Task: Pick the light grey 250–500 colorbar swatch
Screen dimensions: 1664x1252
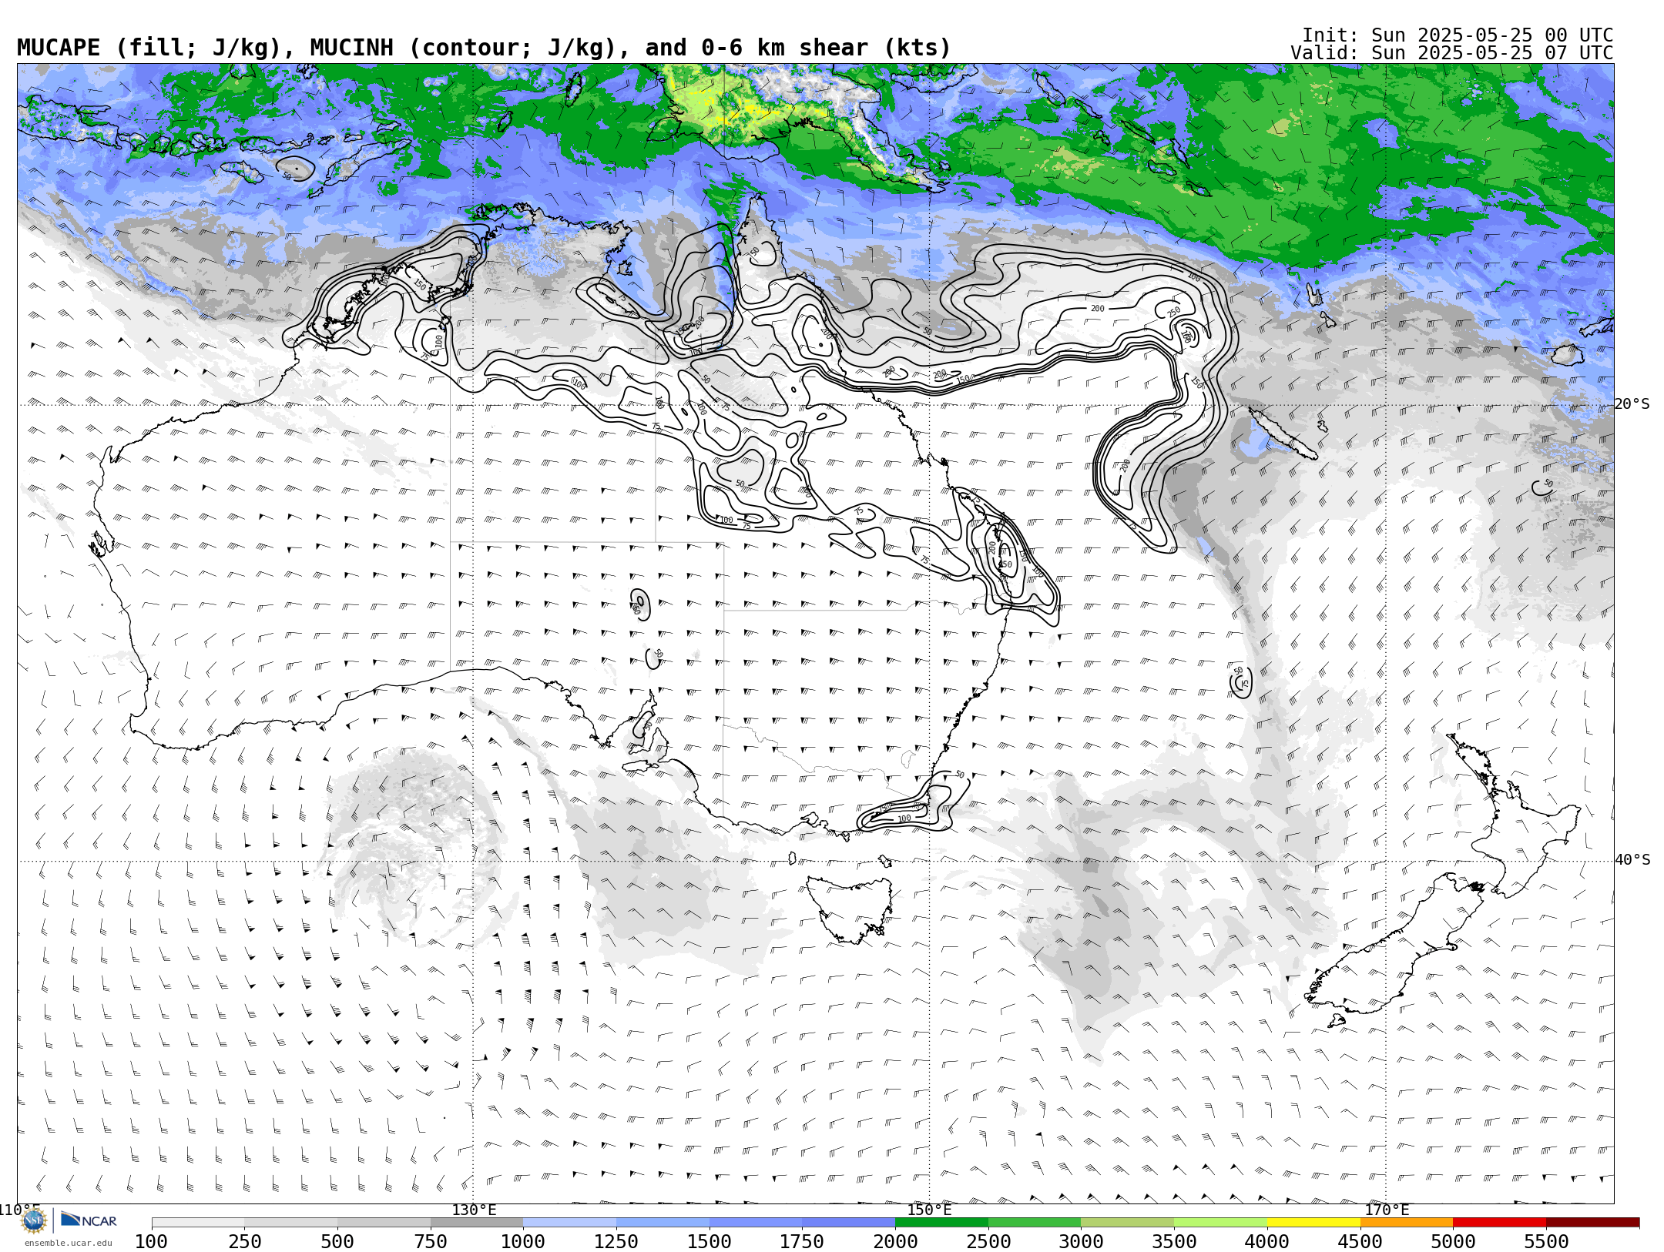Action: 290,1223
